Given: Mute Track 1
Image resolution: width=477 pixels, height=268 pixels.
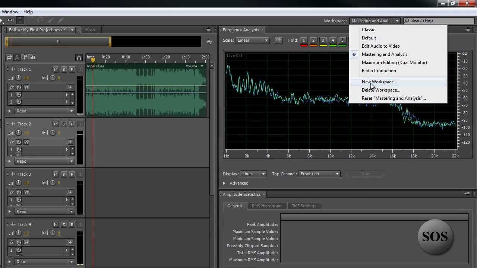Looking at the screenshot, I should click(56, 69).
